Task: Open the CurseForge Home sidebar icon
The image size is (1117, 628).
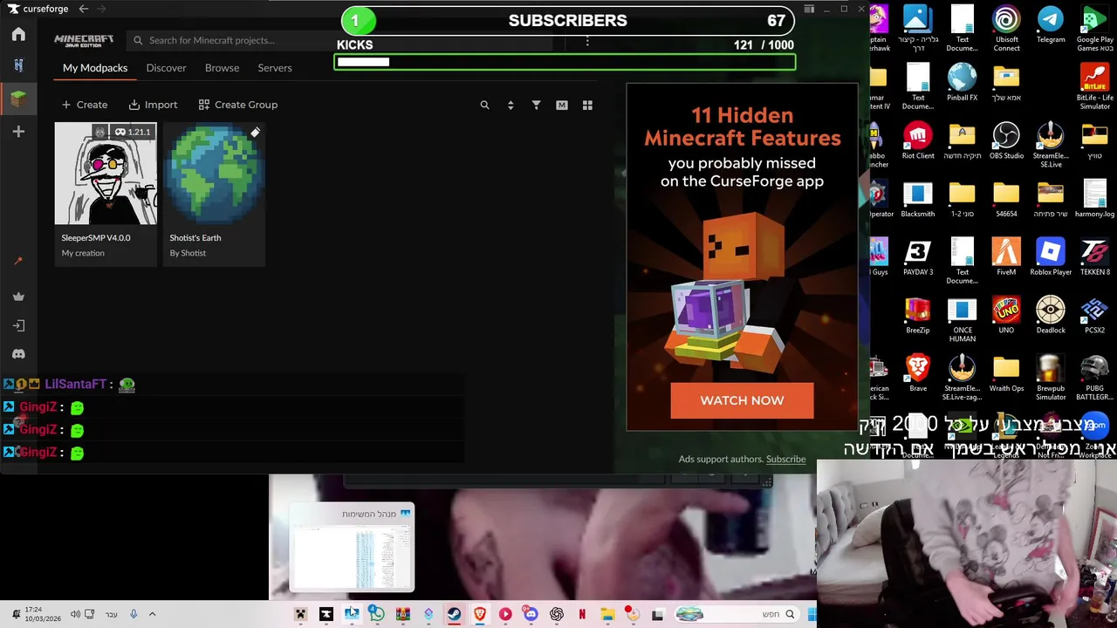Action: [18, 34]
